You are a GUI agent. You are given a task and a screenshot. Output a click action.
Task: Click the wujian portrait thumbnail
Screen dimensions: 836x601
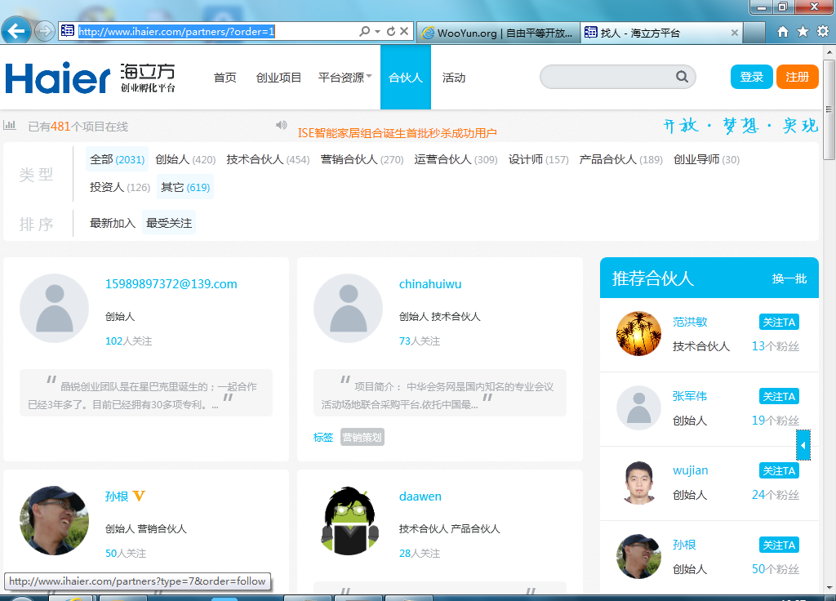click(638, 482)
